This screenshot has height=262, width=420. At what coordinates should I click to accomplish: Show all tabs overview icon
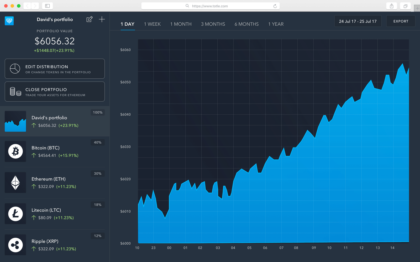click(405, 6)
